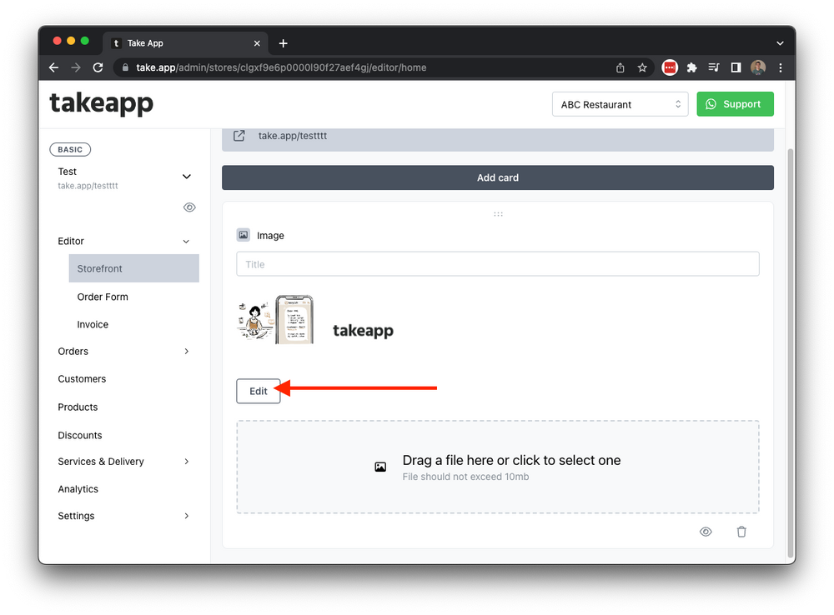Click the uploaded takeapp image thumbnail
The image size is (834, 615).
315,320
